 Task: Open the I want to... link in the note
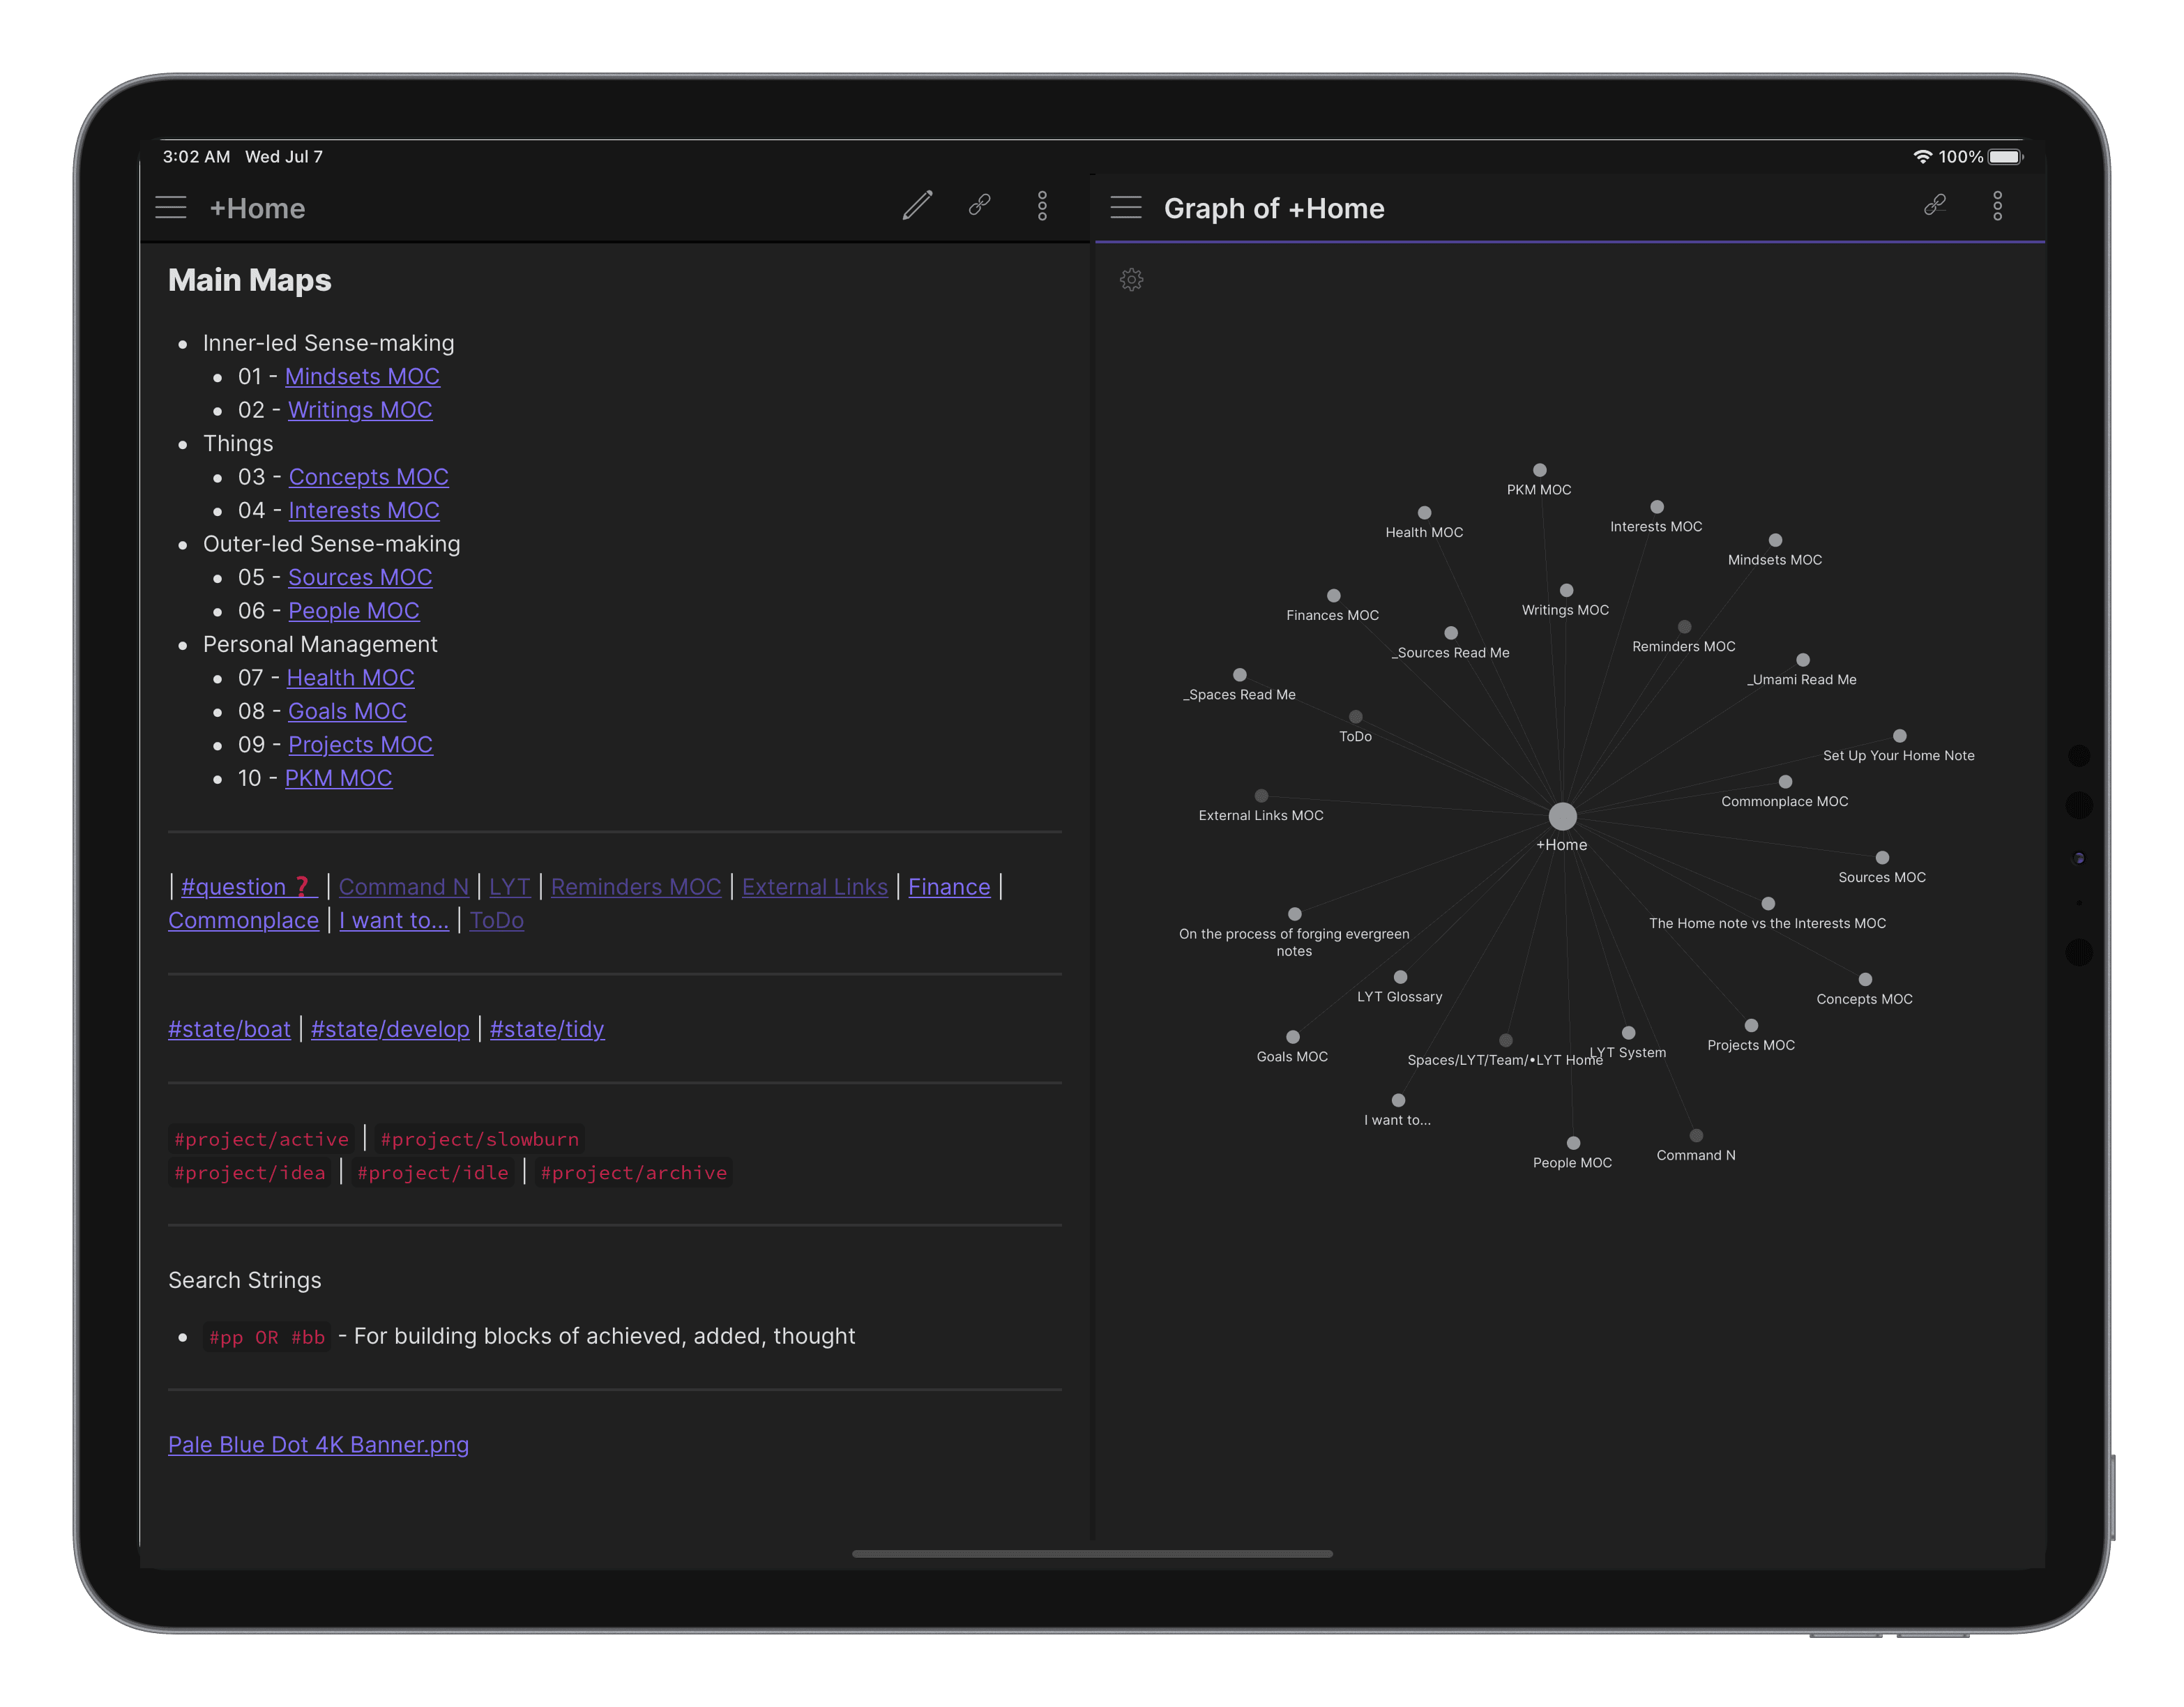[x=394, y=921]
